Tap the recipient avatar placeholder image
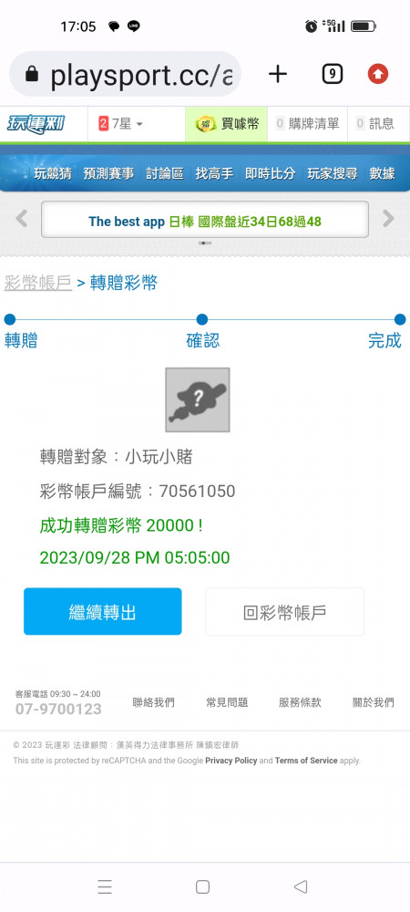The height and width of the screenshot is (912, 410). [x=198, y=399]
